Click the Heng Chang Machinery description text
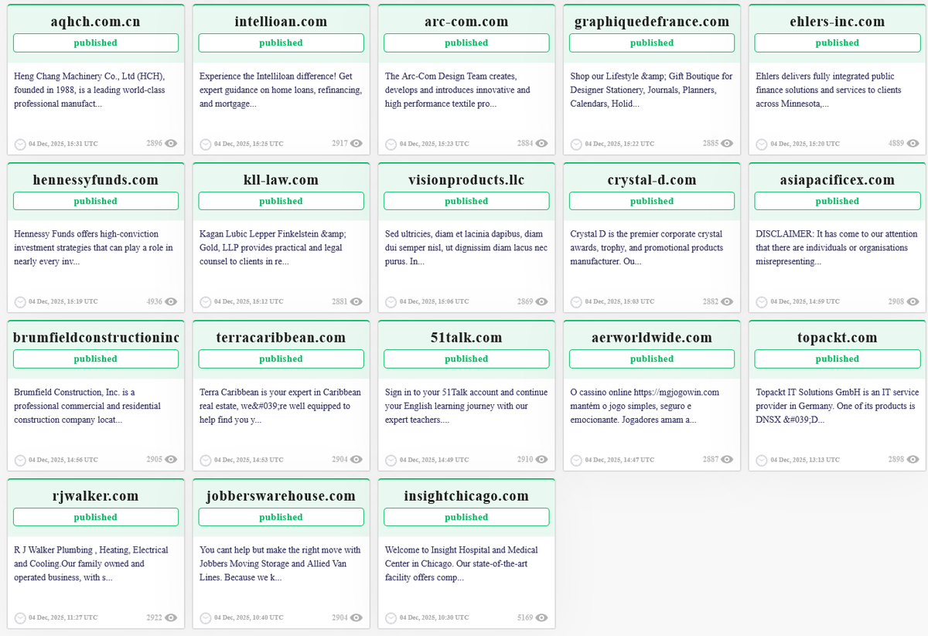928x636 pixels. tap(90, 90)
